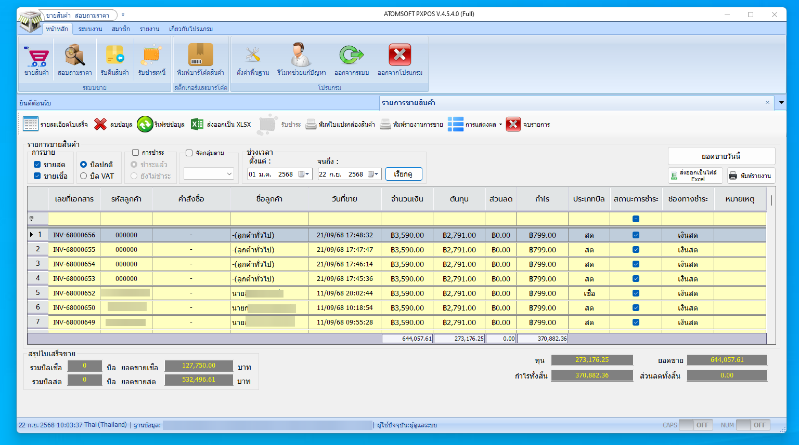Viewport: 799px width, 445px height.
Task: Click the เรียกดู search button
Action: click(x=404, y=174)
